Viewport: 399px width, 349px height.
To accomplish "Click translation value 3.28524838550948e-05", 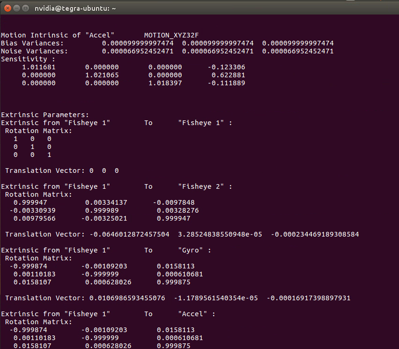I will point(220,234).
